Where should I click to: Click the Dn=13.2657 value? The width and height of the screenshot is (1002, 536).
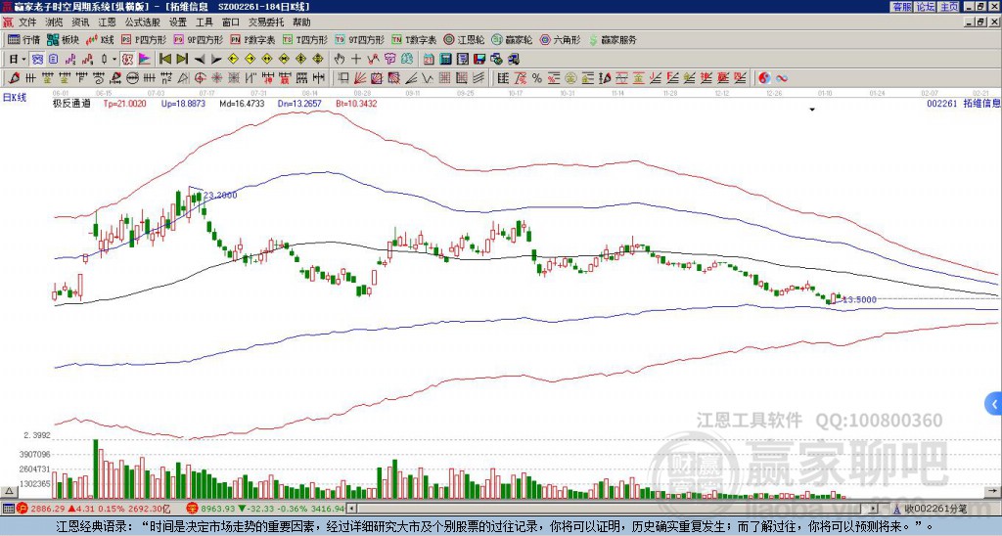click(299, 104)
